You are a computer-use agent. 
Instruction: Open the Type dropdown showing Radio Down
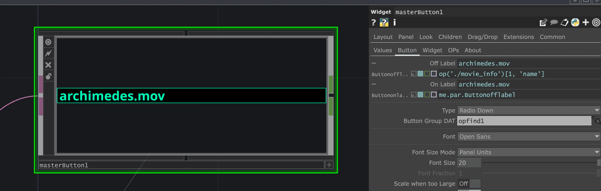[x=529, y=110]
